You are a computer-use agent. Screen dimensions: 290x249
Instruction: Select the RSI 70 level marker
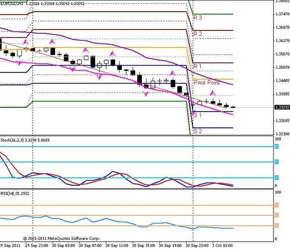(x=277, y=206)
